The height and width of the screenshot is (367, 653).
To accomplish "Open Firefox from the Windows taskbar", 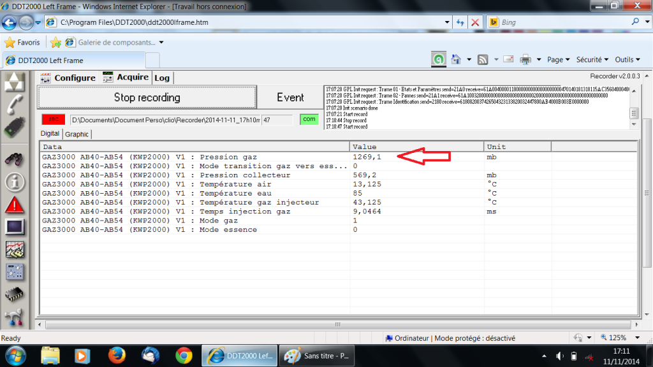I will [x=115, y=354].
